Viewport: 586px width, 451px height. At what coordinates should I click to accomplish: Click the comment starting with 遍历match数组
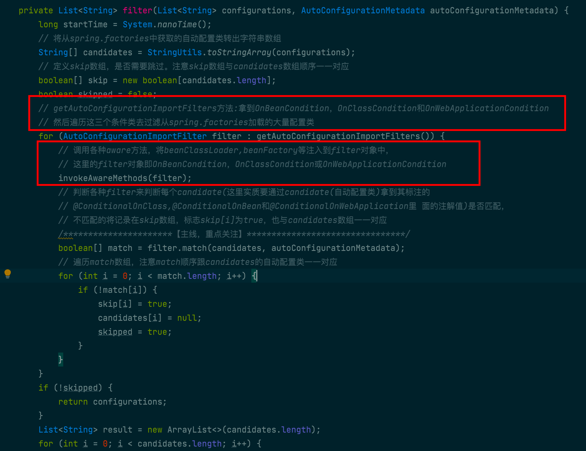(x=198, y=262)
